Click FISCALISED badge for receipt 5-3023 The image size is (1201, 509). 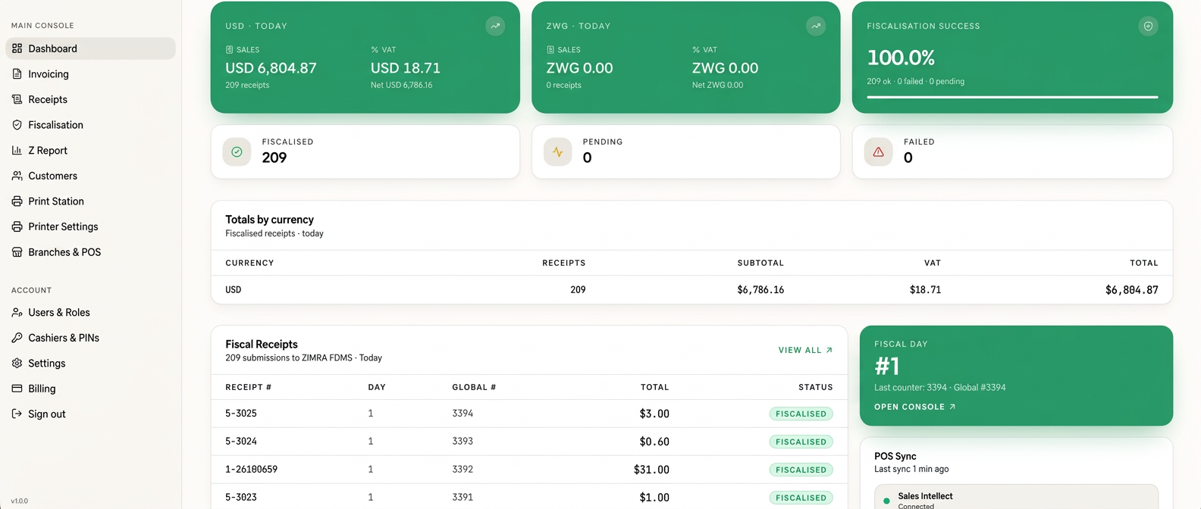801,498
